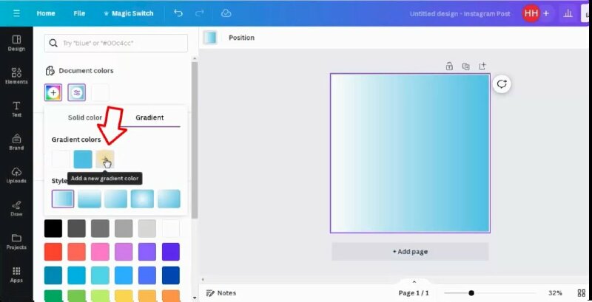The image size is (592, 302).
Task: Switch to the Solid color tab
Action: [x=85, y=117]
